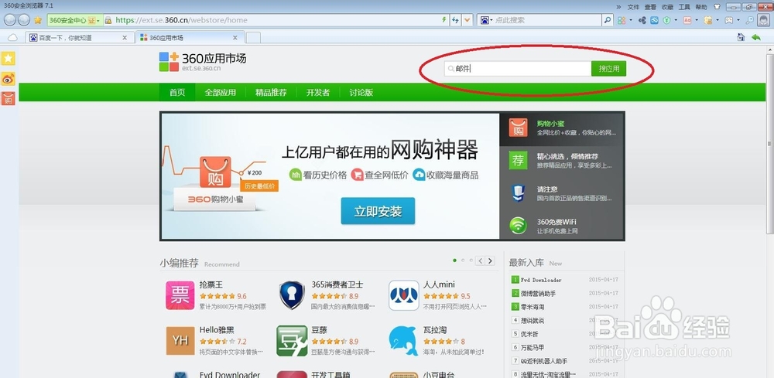Open 瓦拉淘 dolphin app icon
This screenshot has height=378, width=774.
pyautogui.click(x=404, y=341)
